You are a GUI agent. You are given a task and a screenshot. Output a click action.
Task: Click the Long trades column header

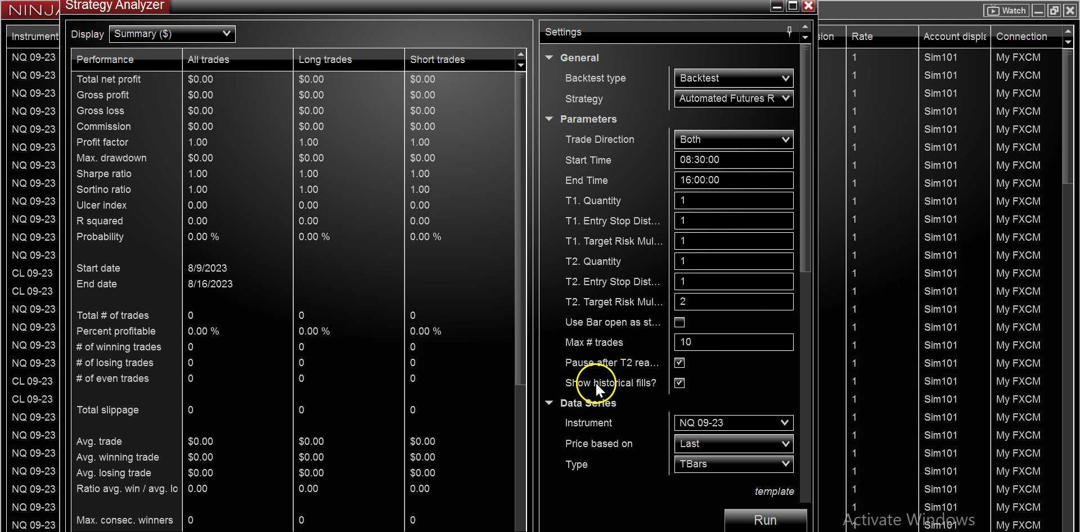pos(349,60)
